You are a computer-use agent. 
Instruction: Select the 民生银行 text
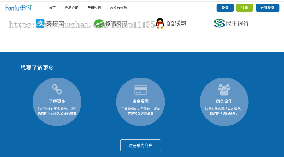(237, 24)
